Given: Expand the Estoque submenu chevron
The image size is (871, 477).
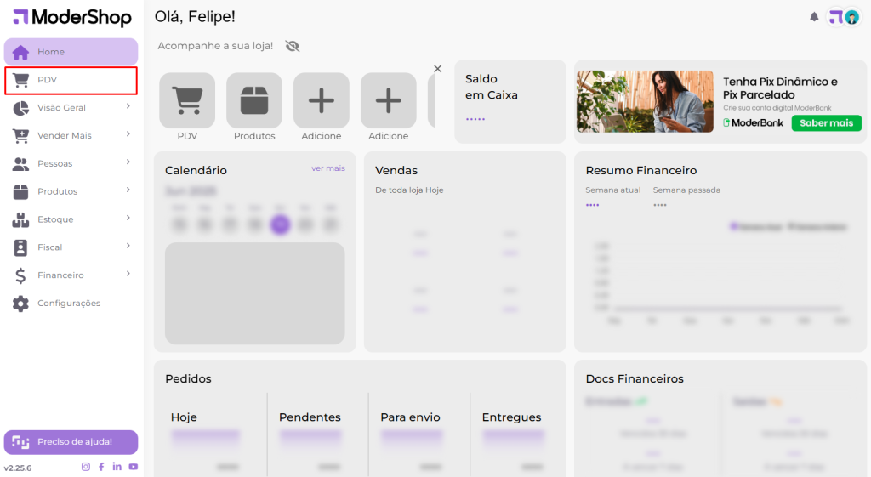Looking at the screenshot, I should click(128, 218).
